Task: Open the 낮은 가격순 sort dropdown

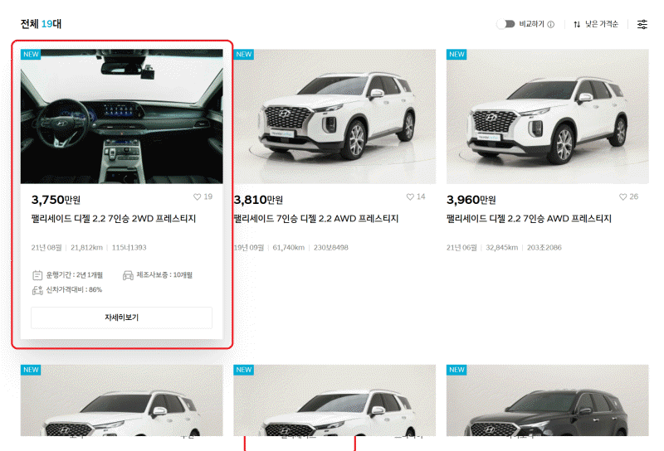Action: coord(601,24)
